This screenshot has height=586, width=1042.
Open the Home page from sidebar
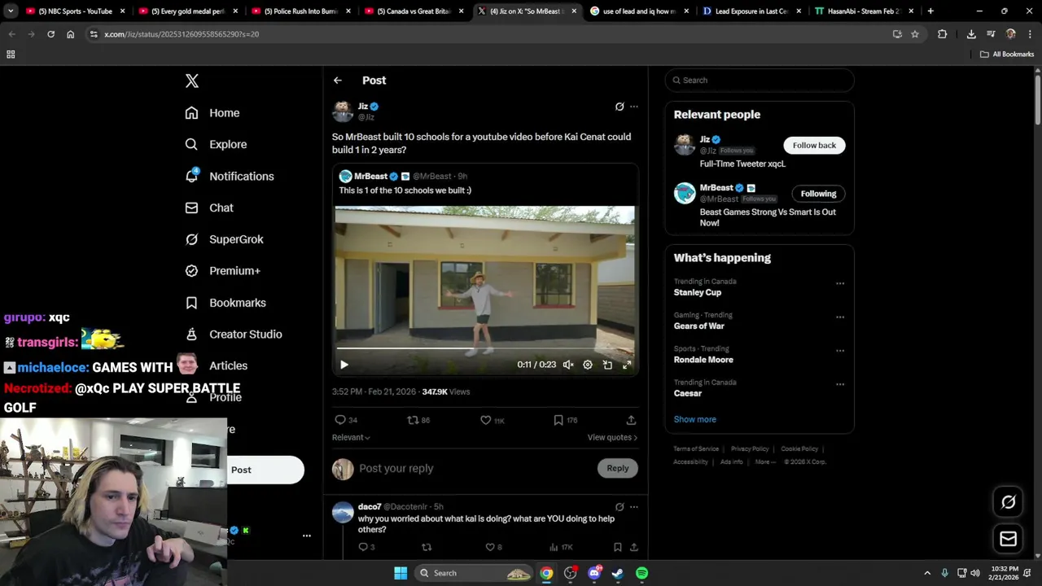(212, 113)
